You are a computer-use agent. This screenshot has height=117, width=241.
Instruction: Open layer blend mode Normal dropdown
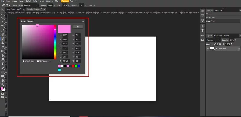tap(213, 40)
